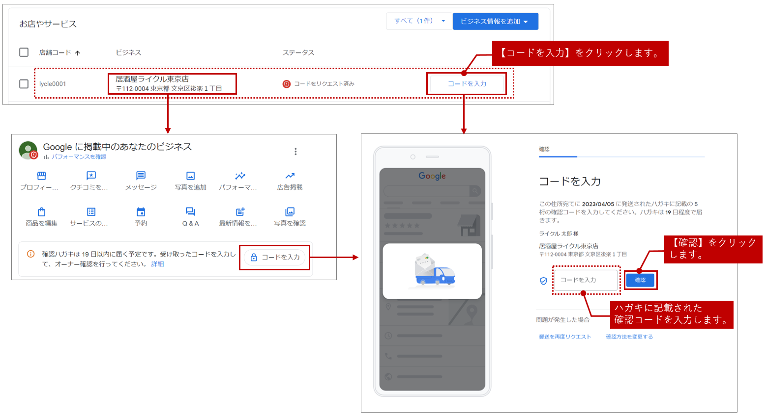Viewport: 766px width, 417px height.
Task: Open the ビジネス情報を追加 dropdown button
Action: tap(495, 21)
